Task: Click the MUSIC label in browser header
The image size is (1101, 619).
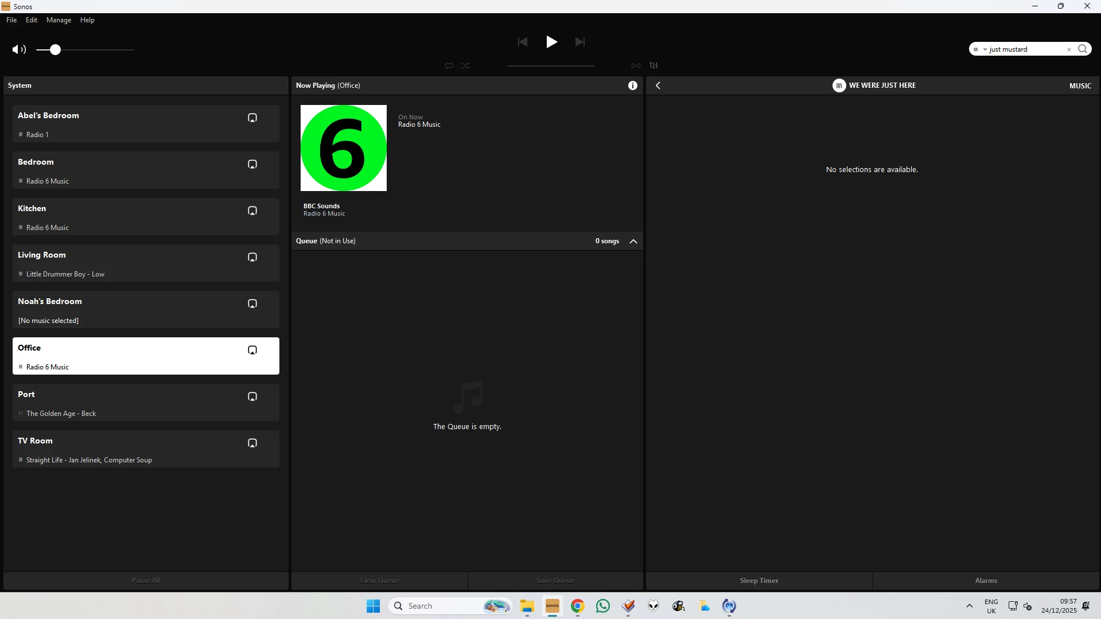Action: tap(1080, 85)
